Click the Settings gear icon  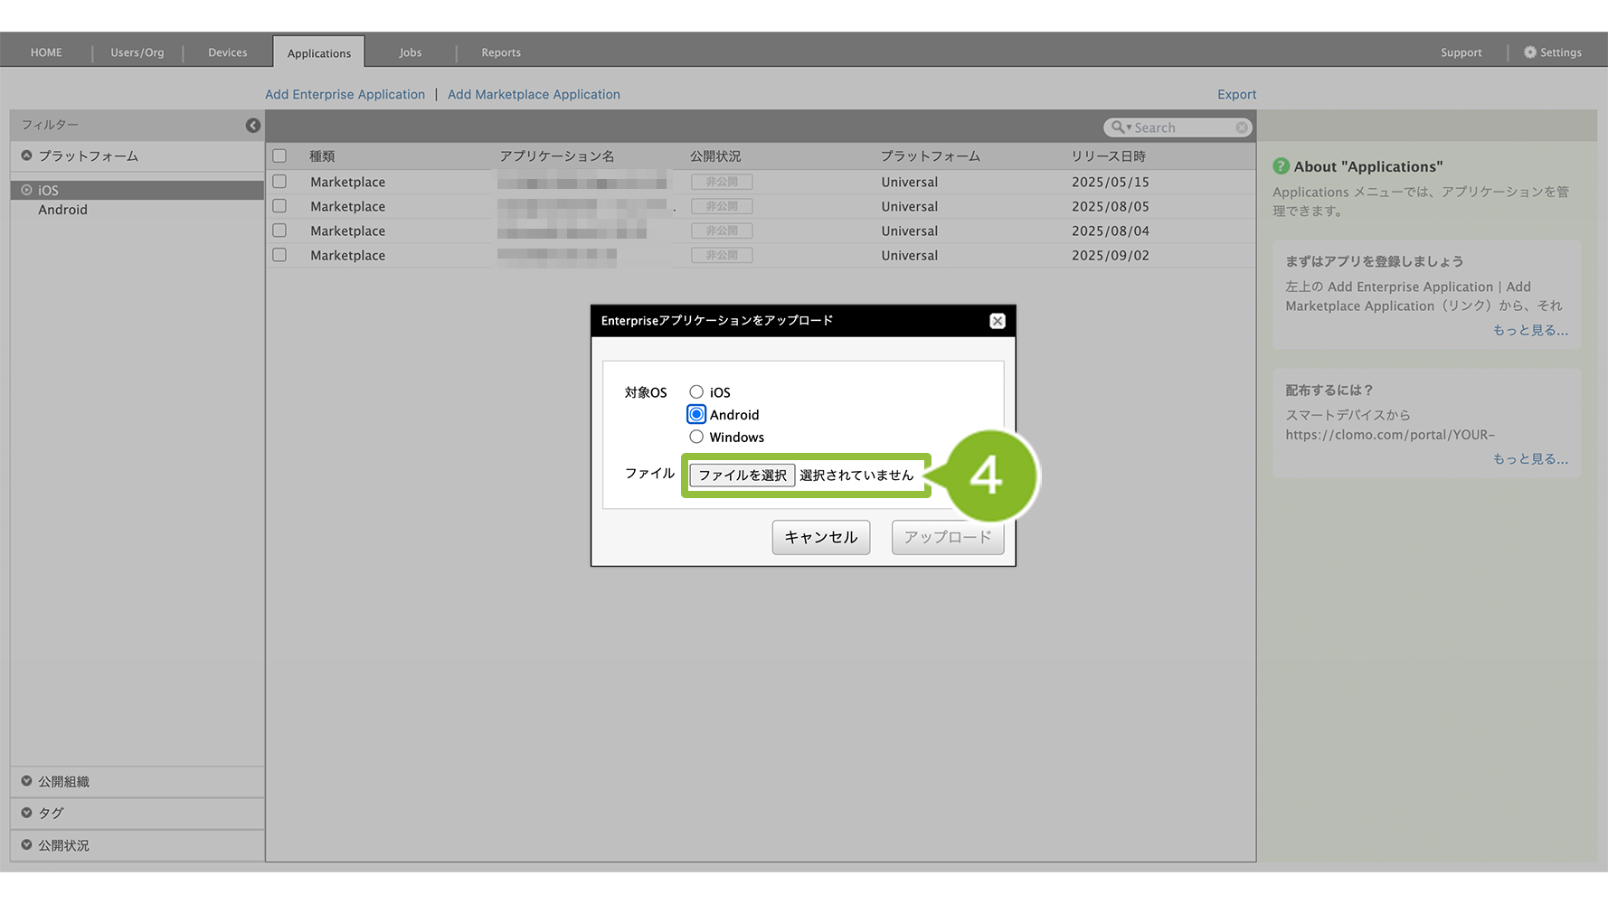[1529, 52]
